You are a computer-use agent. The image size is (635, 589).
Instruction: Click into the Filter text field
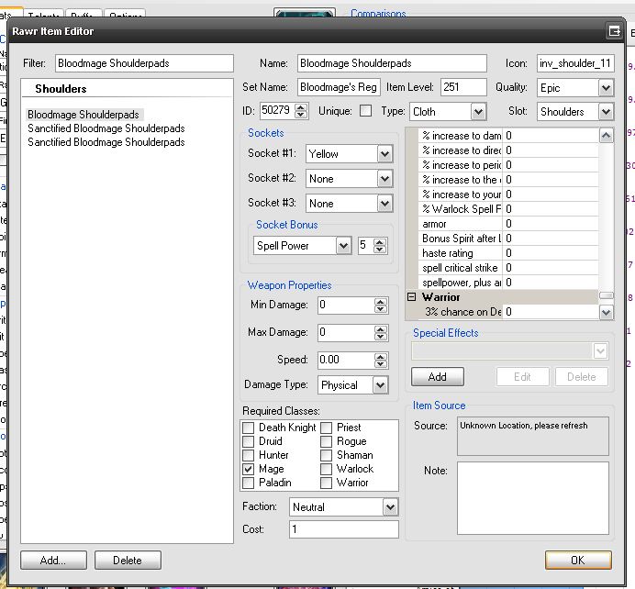coord(143,64)
